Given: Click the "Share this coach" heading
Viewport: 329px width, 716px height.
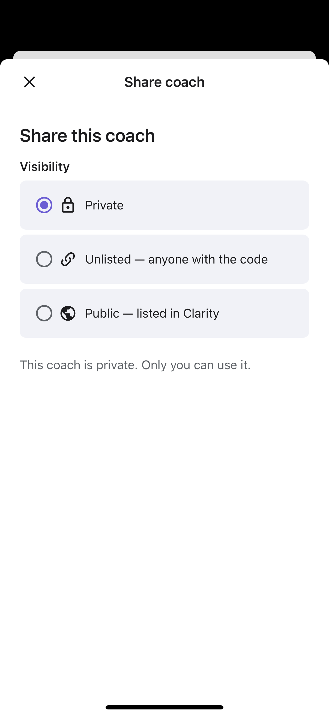Looking at the screenshot, I should pyautogui.click(x=87, y=135).
